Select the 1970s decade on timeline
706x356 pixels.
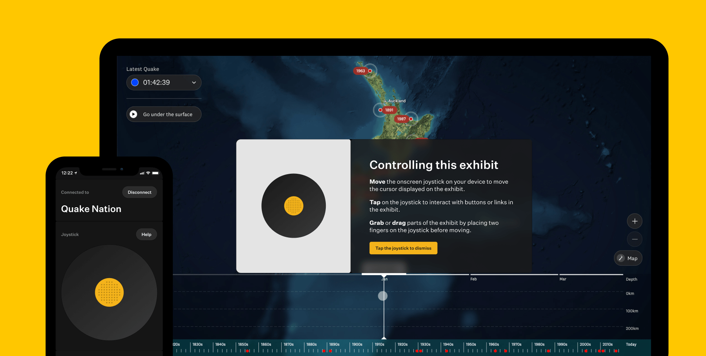tap(517, 345)
